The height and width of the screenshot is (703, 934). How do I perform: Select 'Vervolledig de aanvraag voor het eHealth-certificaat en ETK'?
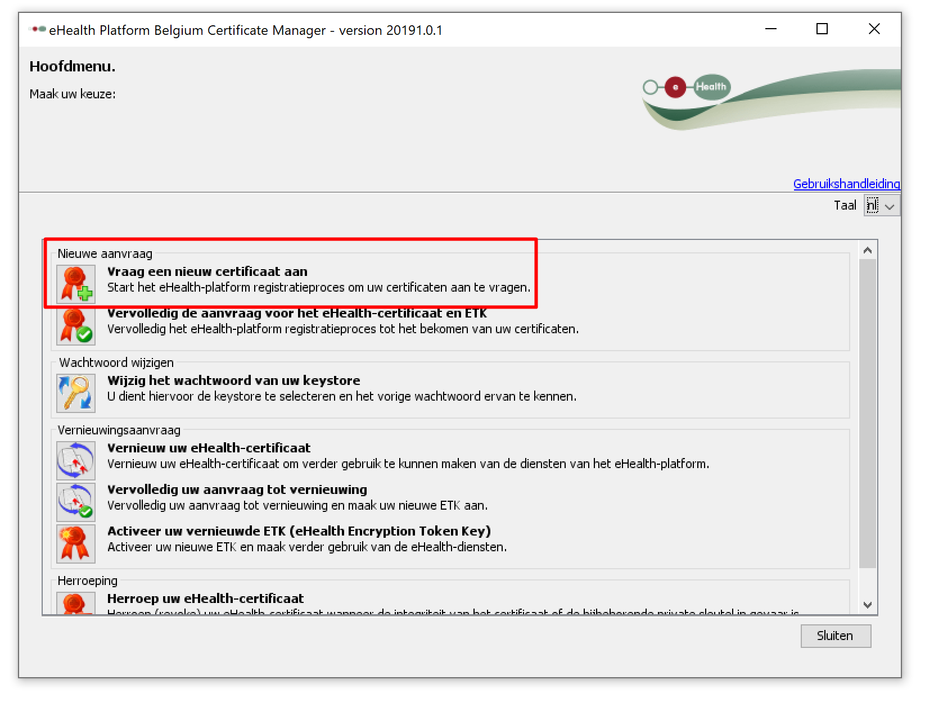(x=297, y=313)
